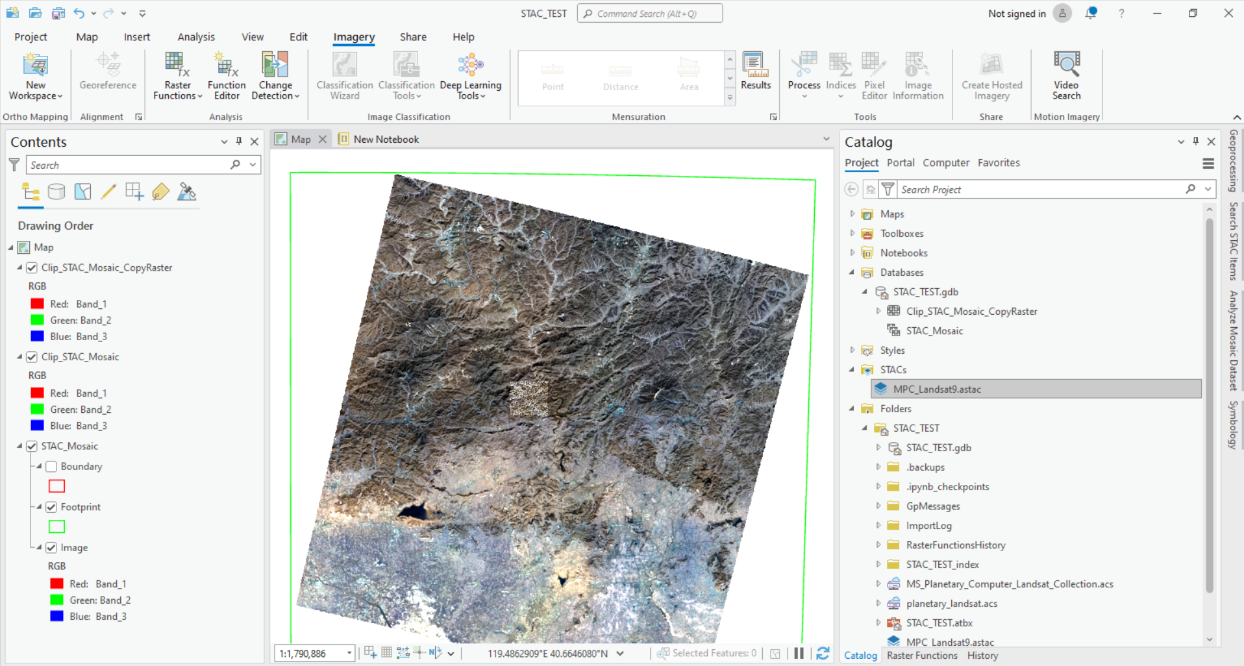
Task: Open the Raster Functions panel
Action: (x=921, y=656)
